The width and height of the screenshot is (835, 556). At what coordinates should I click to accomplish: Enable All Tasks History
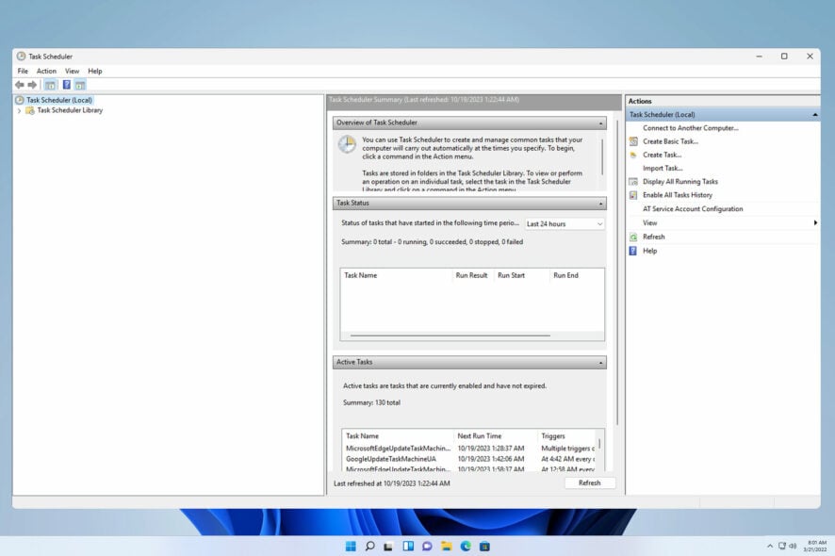pos(677,194)
